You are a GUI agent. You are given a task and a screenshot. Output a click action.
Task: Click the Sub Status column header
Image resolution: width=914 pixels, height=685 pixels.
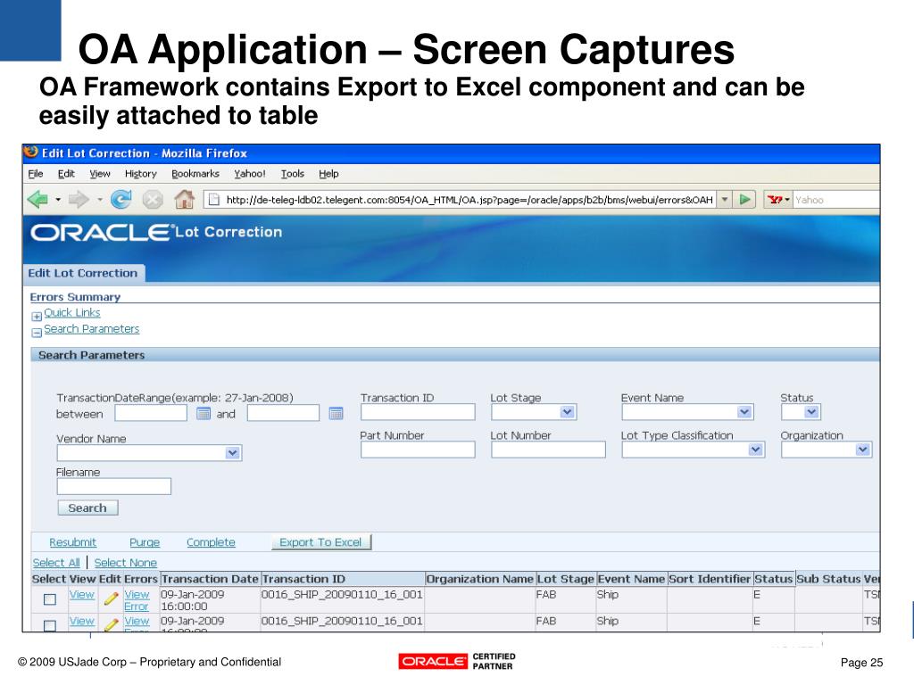point(828,579)
